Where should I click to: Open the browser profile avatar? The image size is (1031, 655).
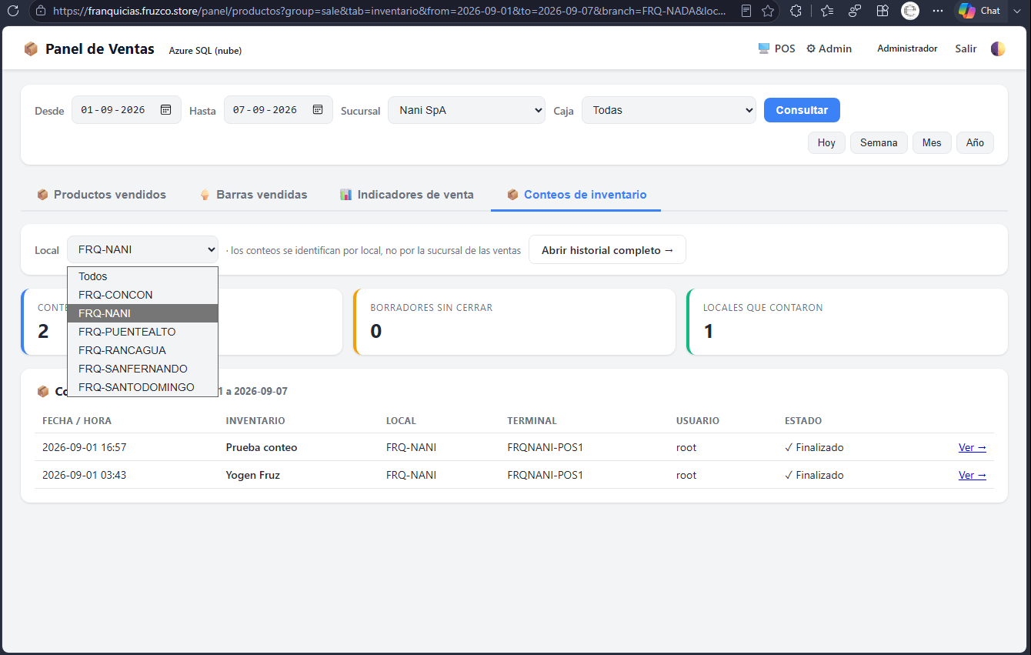point(910,11)
